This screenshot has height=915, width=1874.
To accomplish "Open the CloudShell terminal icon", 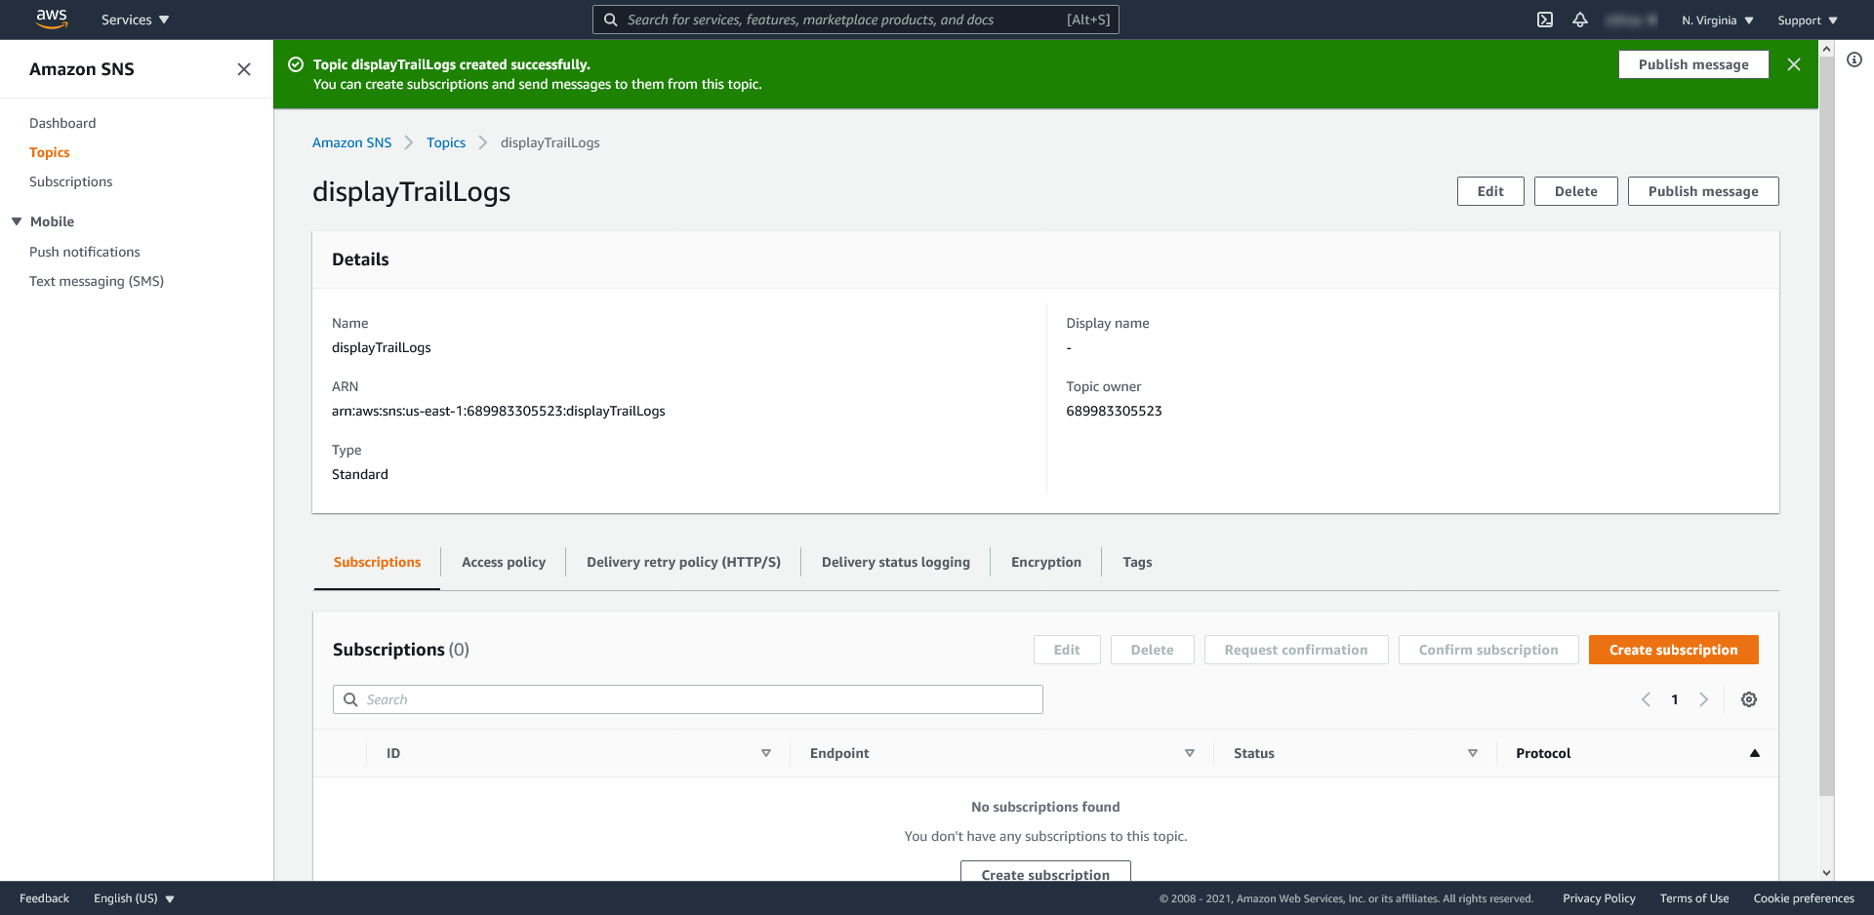I will 1545,20.
